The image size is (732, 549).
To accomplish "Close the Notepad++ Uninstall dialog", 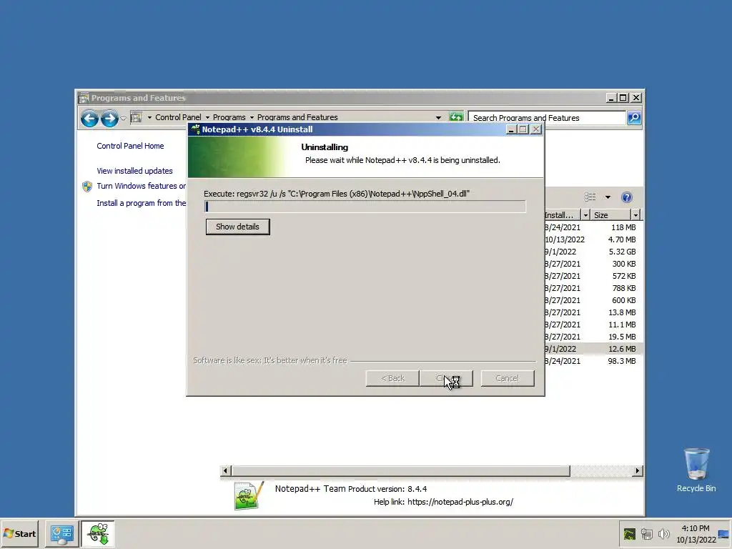I will pos(536,130).
